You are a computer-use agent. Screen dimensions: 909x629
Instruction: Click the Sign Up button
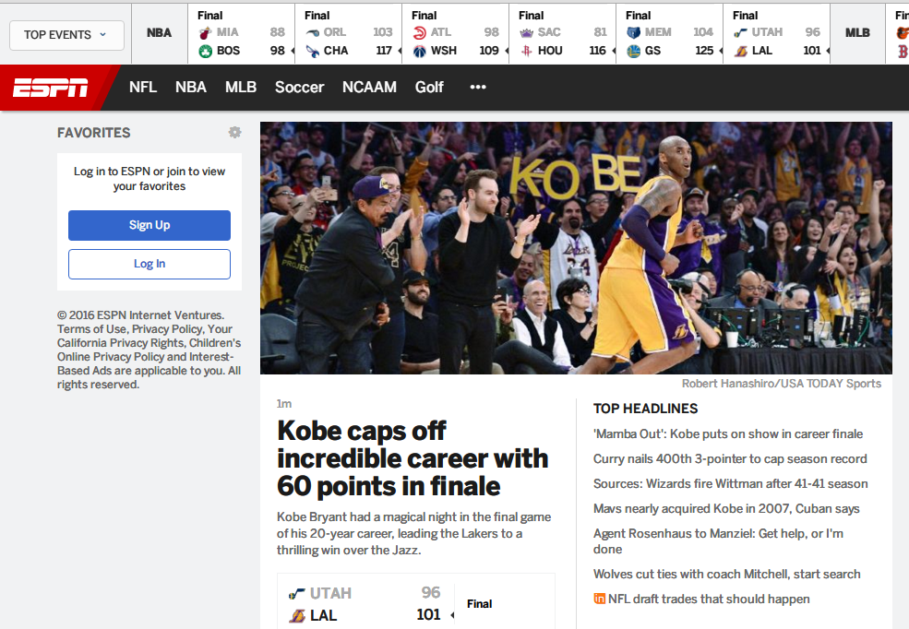[x=149, y=225]
